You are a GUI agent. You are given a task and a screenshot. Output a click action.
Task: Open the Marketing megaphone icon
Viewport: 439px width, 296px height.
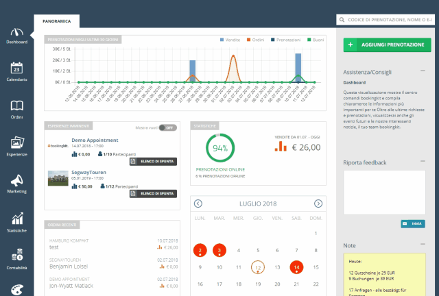17,180
